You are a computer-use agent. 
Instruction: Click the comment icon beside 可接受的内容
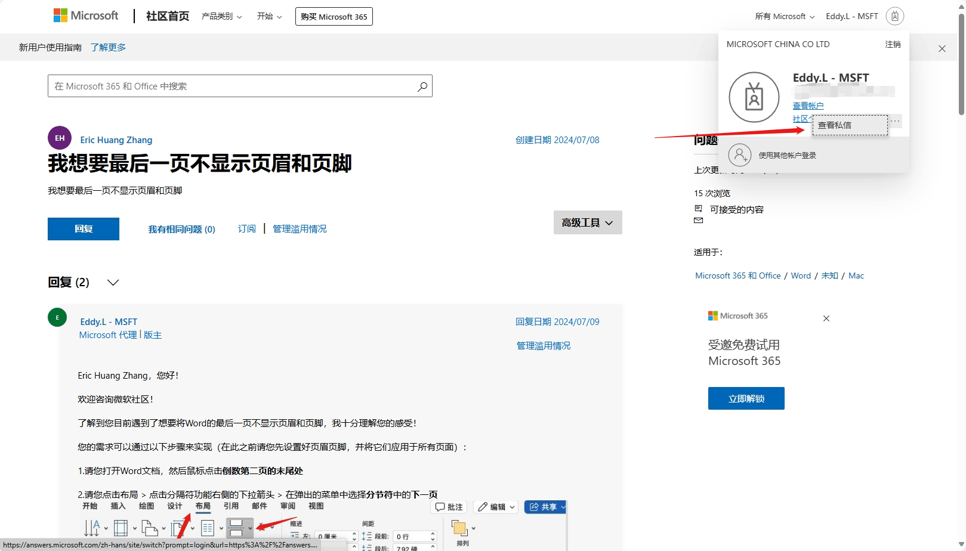pyautogui.click(x=698, y=208)
